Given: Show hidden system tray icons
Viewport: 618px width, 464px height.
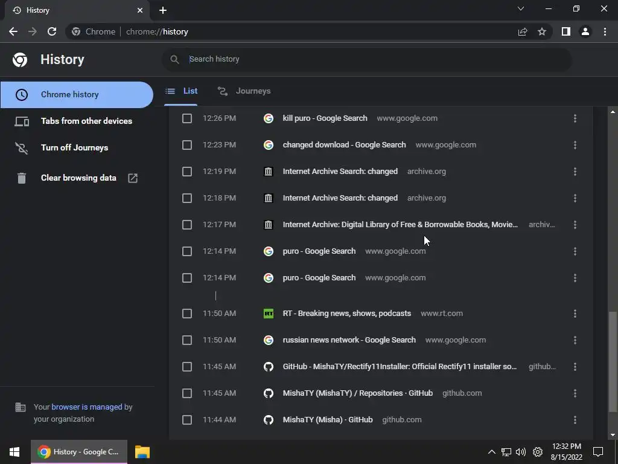Looking at the screenshot, I should tap(491, 452).
